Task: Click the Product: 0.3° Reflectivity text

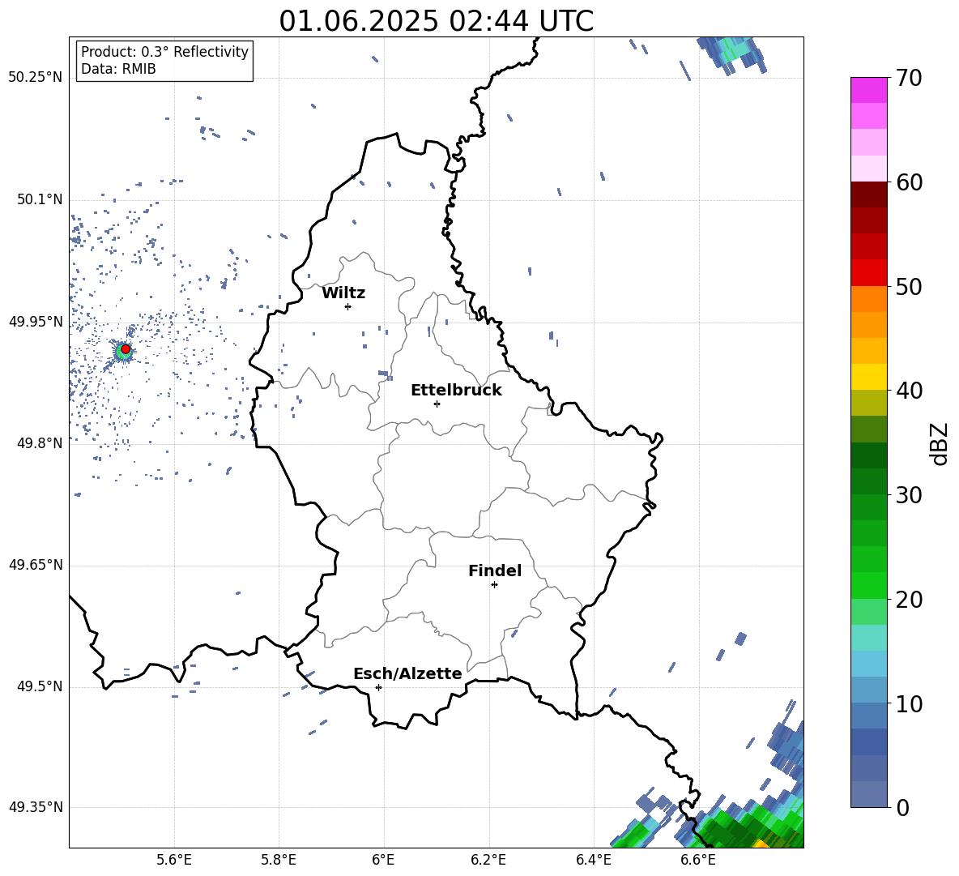Action: click(164, 52)
